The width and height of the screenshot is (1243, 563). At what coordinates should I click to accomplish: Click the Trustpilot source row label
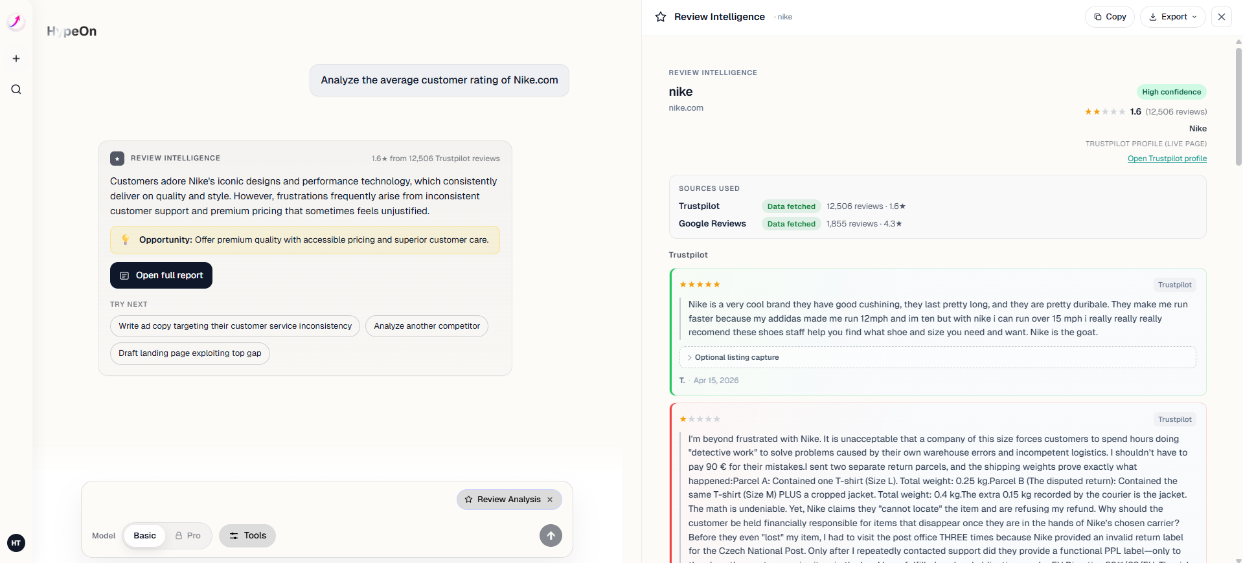[699, 206]
